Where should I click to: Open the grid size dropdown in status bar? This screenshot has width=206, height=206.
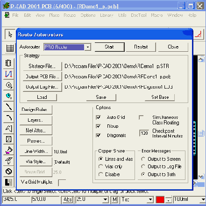106,199
